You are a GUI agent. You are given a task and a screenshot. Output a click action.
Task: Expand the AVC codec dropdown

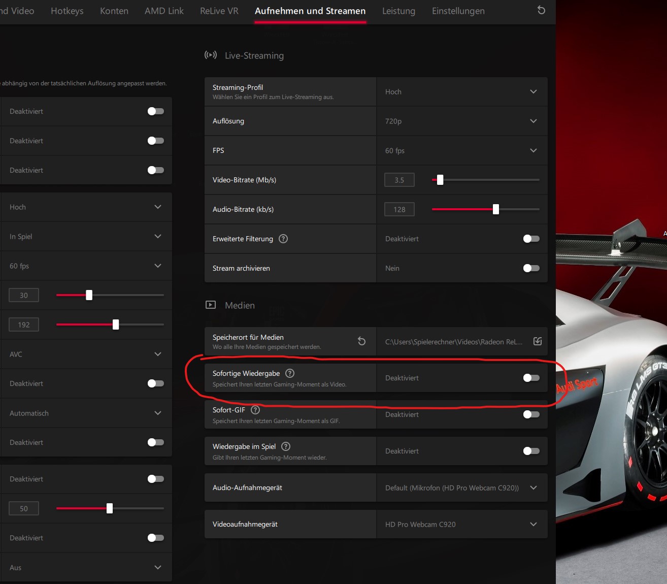click(x=86, y=354)
